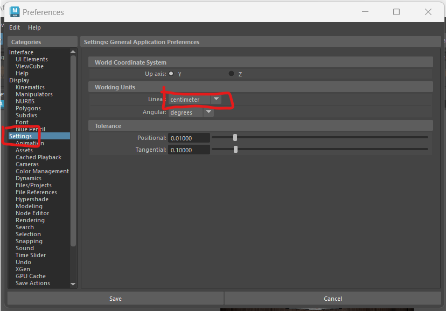Click the Maya app icon in title bar

[15, 12]
